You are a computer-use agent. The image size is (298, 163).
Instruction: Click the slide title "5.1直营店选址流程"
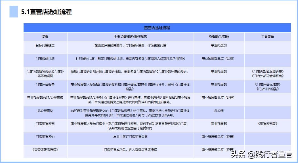[x=47, y=12]
